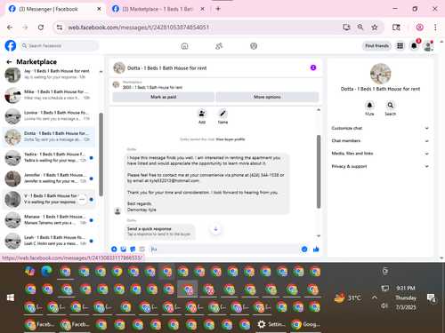
Task: Focus the Search Facebook field
Action: (60, 46)
